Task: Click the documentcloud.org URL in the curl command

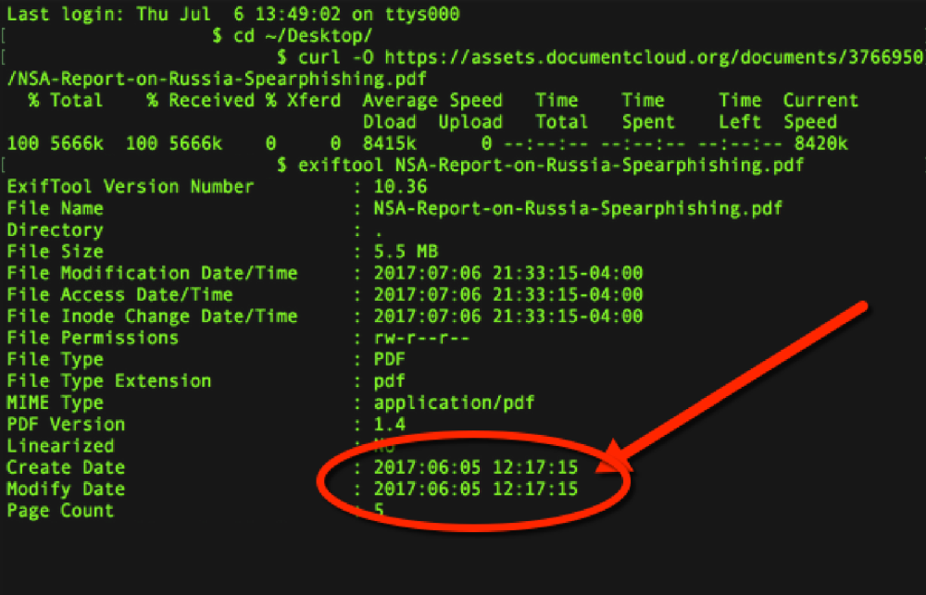Action: pos(650,57)
